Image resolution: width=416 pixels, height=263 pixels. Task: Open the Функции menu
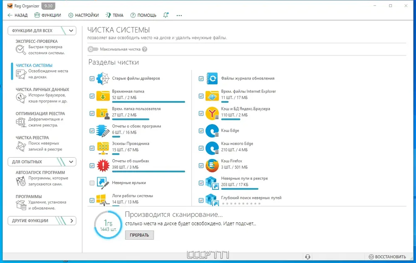click(x=48, y=15)
